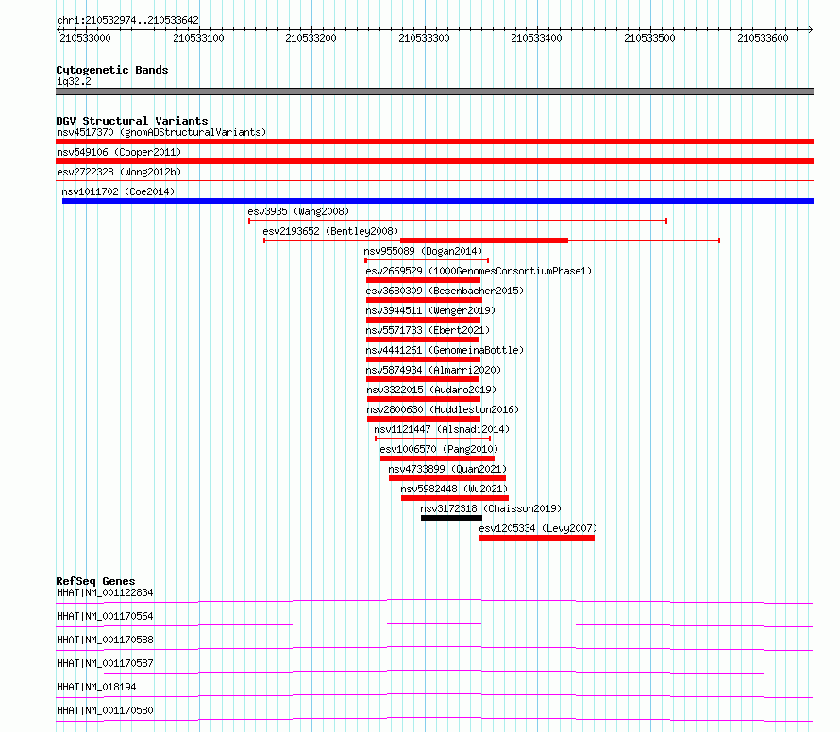The width and height of the screenshot is (840, 732).
Task: Open variant esv1006570 (Pang2010)
Action: tap(439, 449)
